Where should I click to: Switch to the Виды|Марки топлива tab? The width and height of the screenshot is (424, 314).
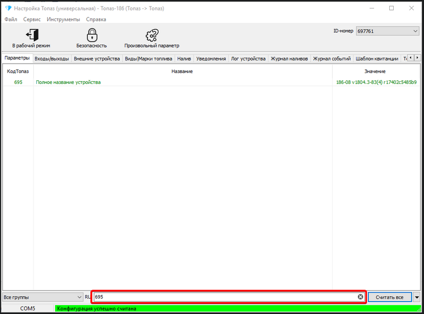[148, 59]
